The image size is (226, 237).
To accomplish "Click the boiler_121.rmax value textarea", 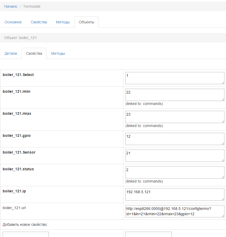I will tap(175, 117).
